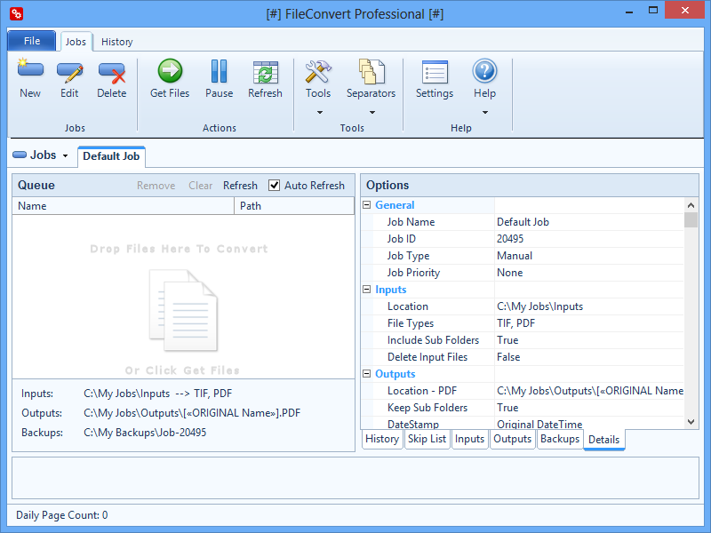Open the Backups tab
The height and width of the screenshot is (533, 711).
(x=560, y=439)
